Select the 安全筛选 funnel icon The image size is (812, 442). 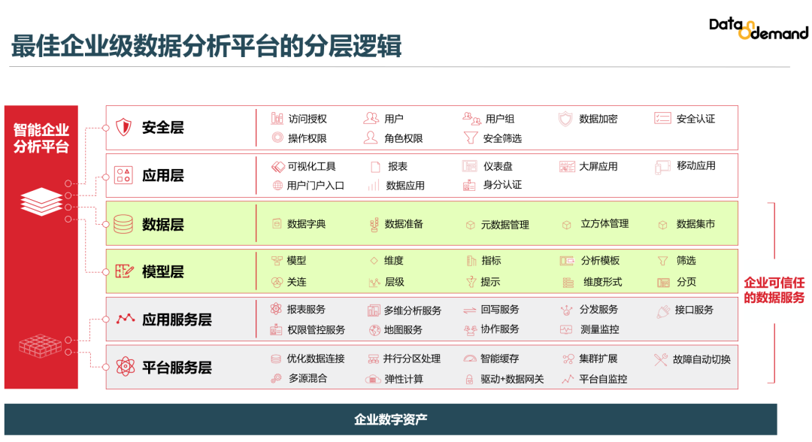click(471, 138)
